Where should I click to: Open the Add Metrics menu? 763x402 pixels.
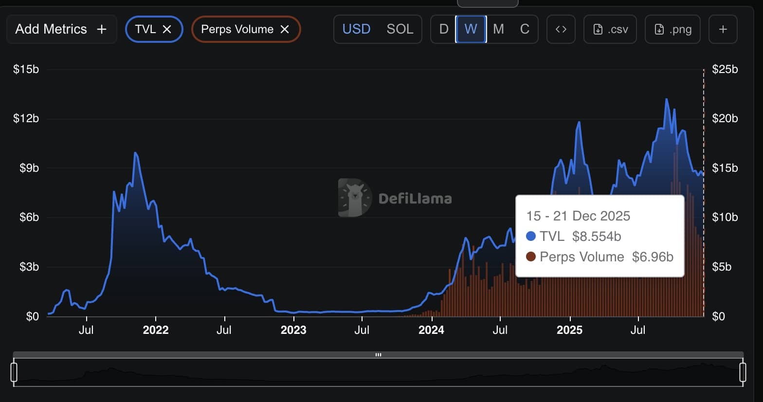click(61, 29)
